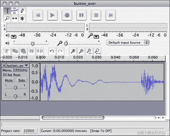
Task: Select the Selection (I-beam) tool
Action: tap(7, 11)
